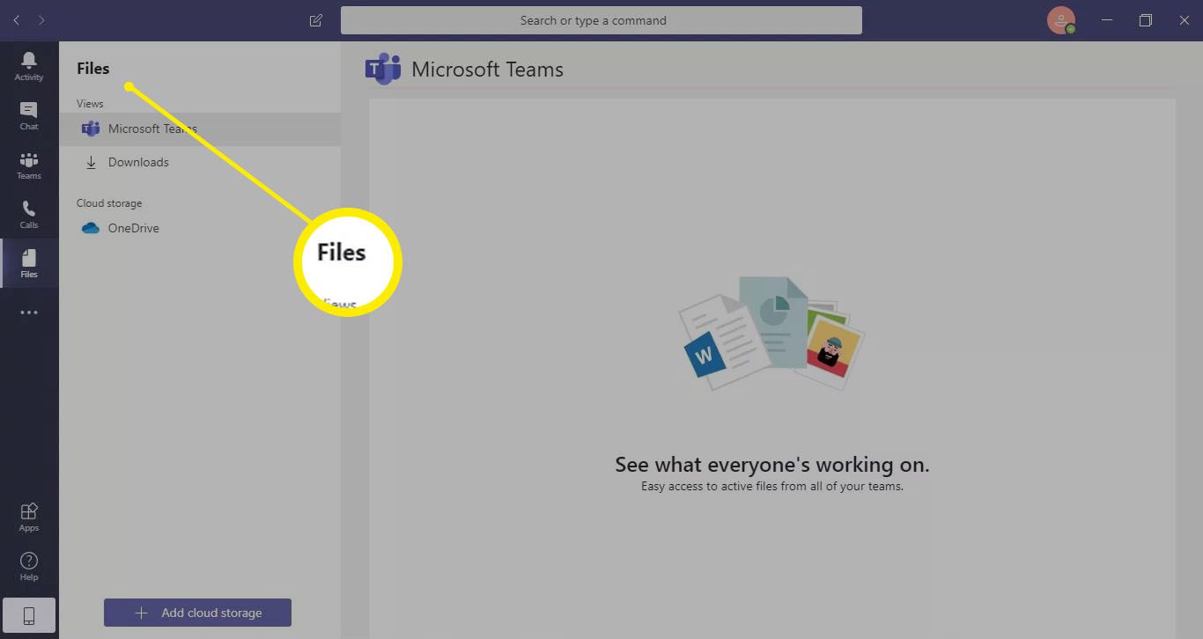This screenshot has width=1203, height=639.
Task: Go forward with the right arrow
Action: [x=41, y=20]
